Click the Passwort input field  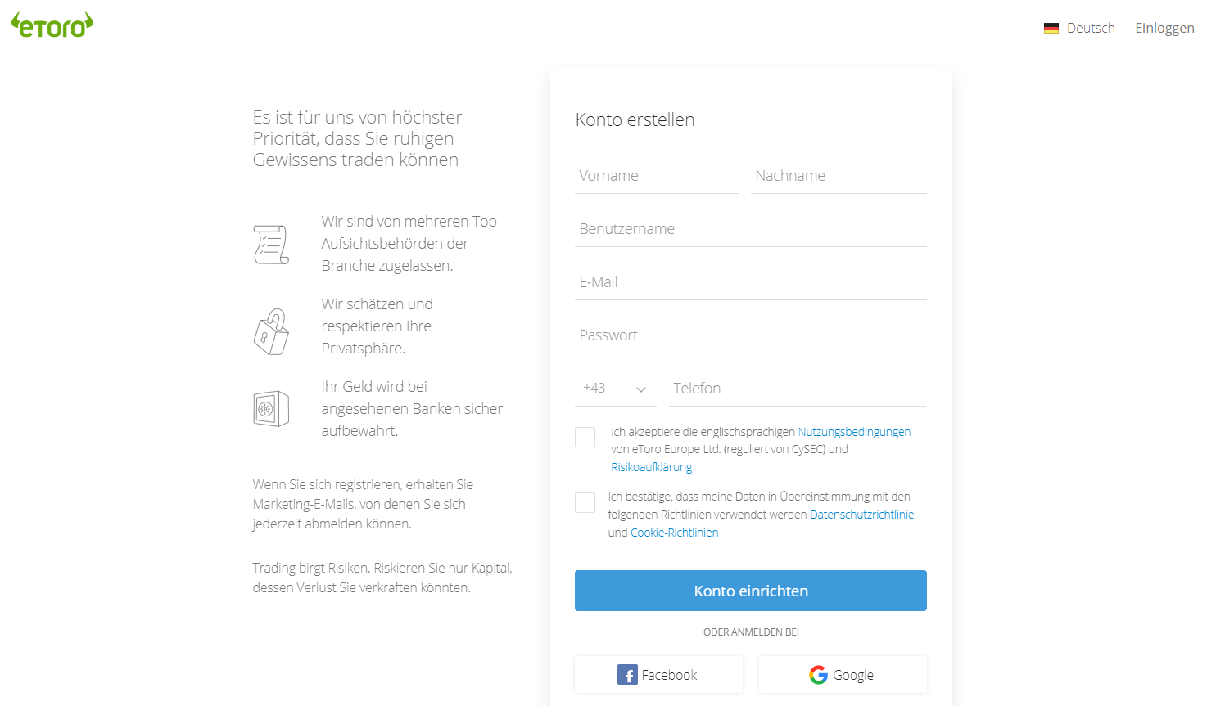[x=751, y=335]
